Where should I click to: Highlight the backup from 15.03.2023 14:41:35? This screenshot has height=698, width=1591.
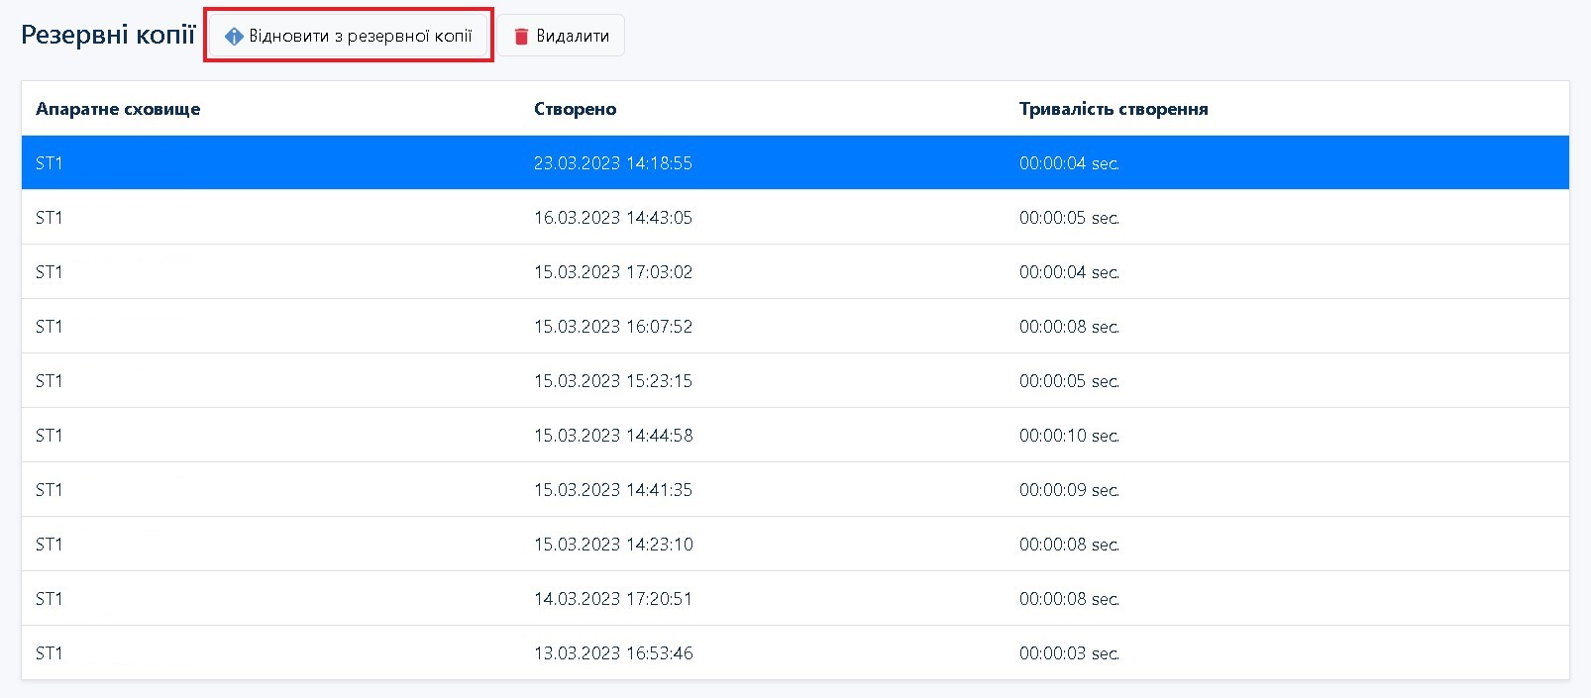(612, 490)
